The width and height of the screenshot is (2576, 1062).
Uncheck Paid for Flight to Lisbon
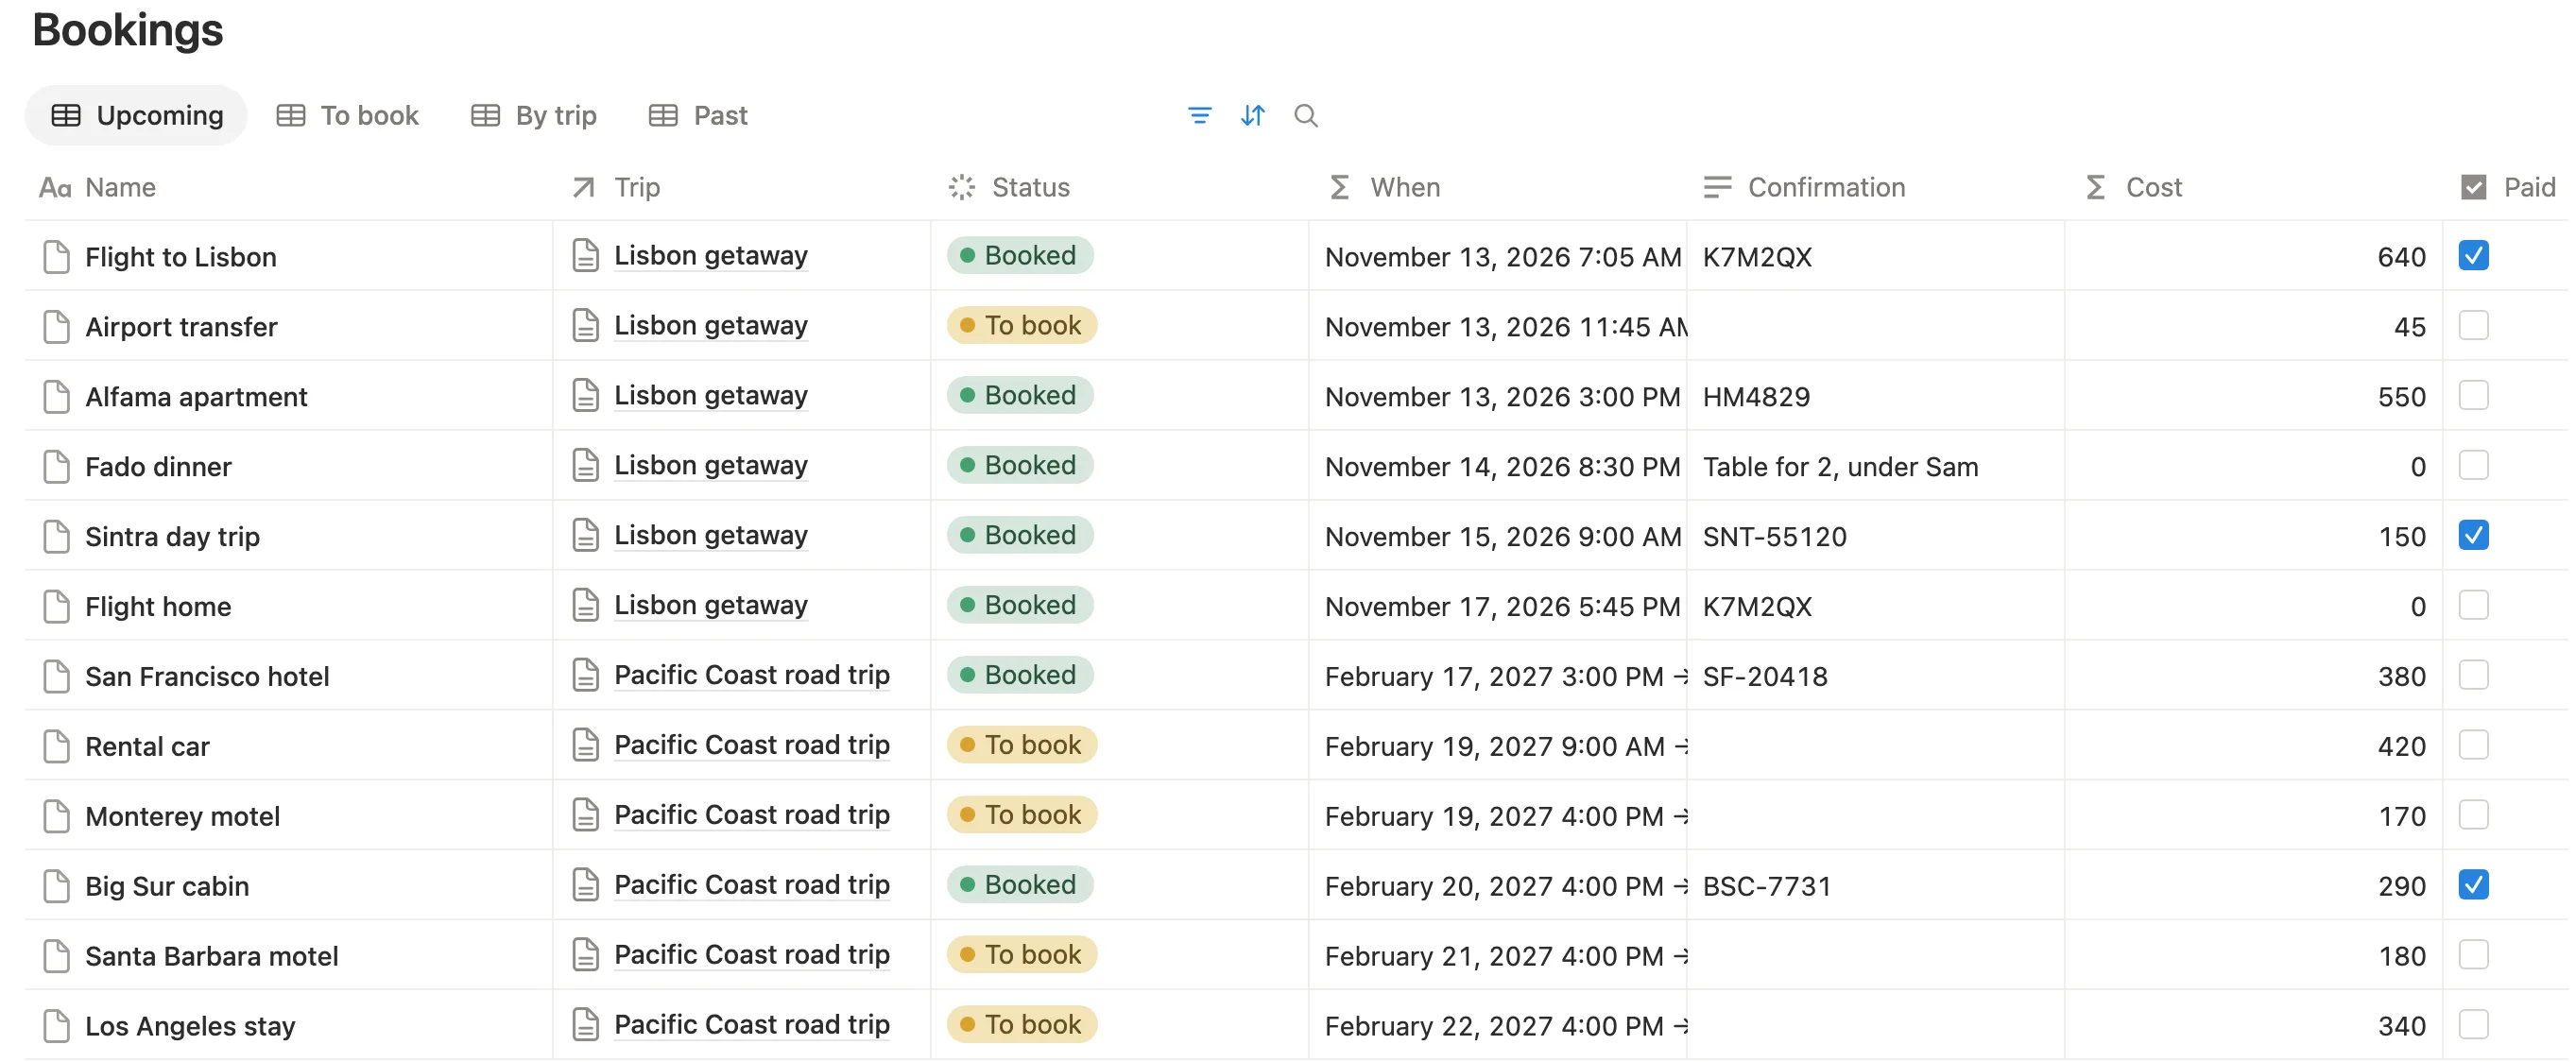click(2473, 256)
